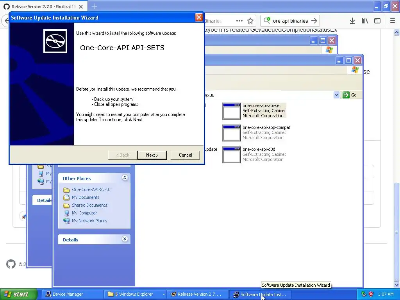The width and height of the screenshot is (400, 300).
Task: Open My Computer in Other Places
Action: click(84, 213)
